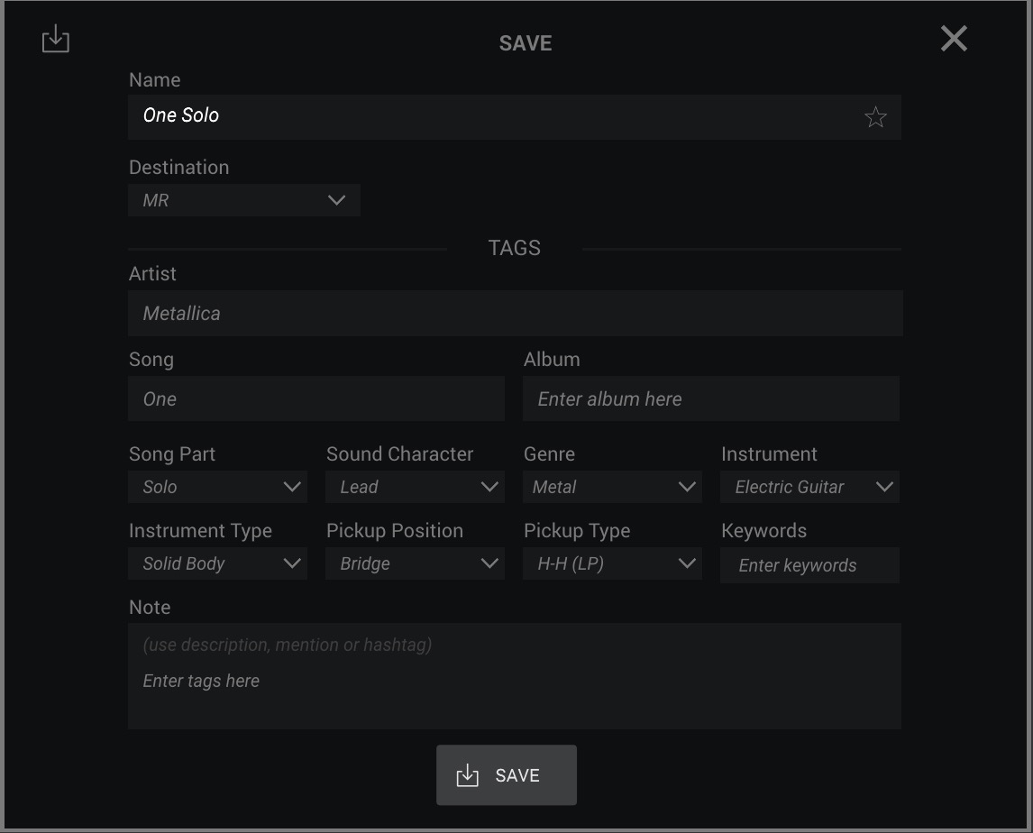Click the Note text area

pos(515,676)
